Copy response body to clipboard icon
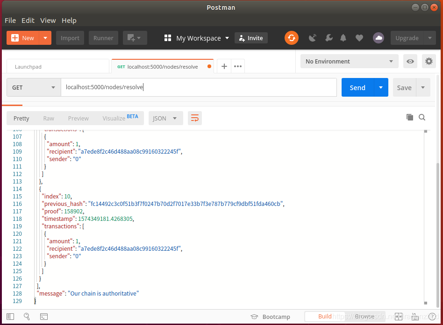 tap(410, 117)
